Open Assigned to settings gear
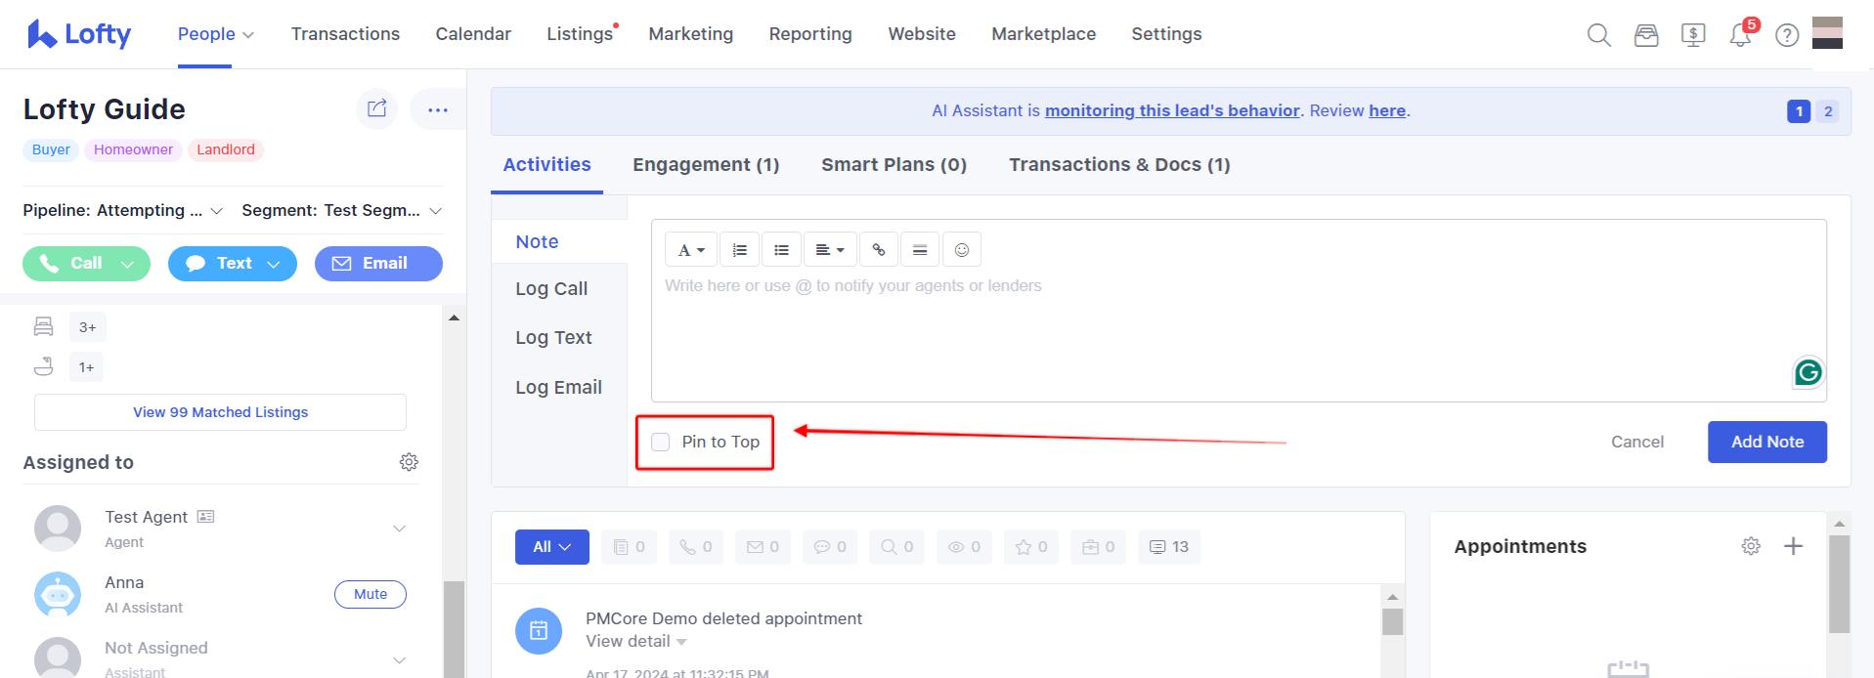Screen dimensions: 1874x678 (409, 462)
